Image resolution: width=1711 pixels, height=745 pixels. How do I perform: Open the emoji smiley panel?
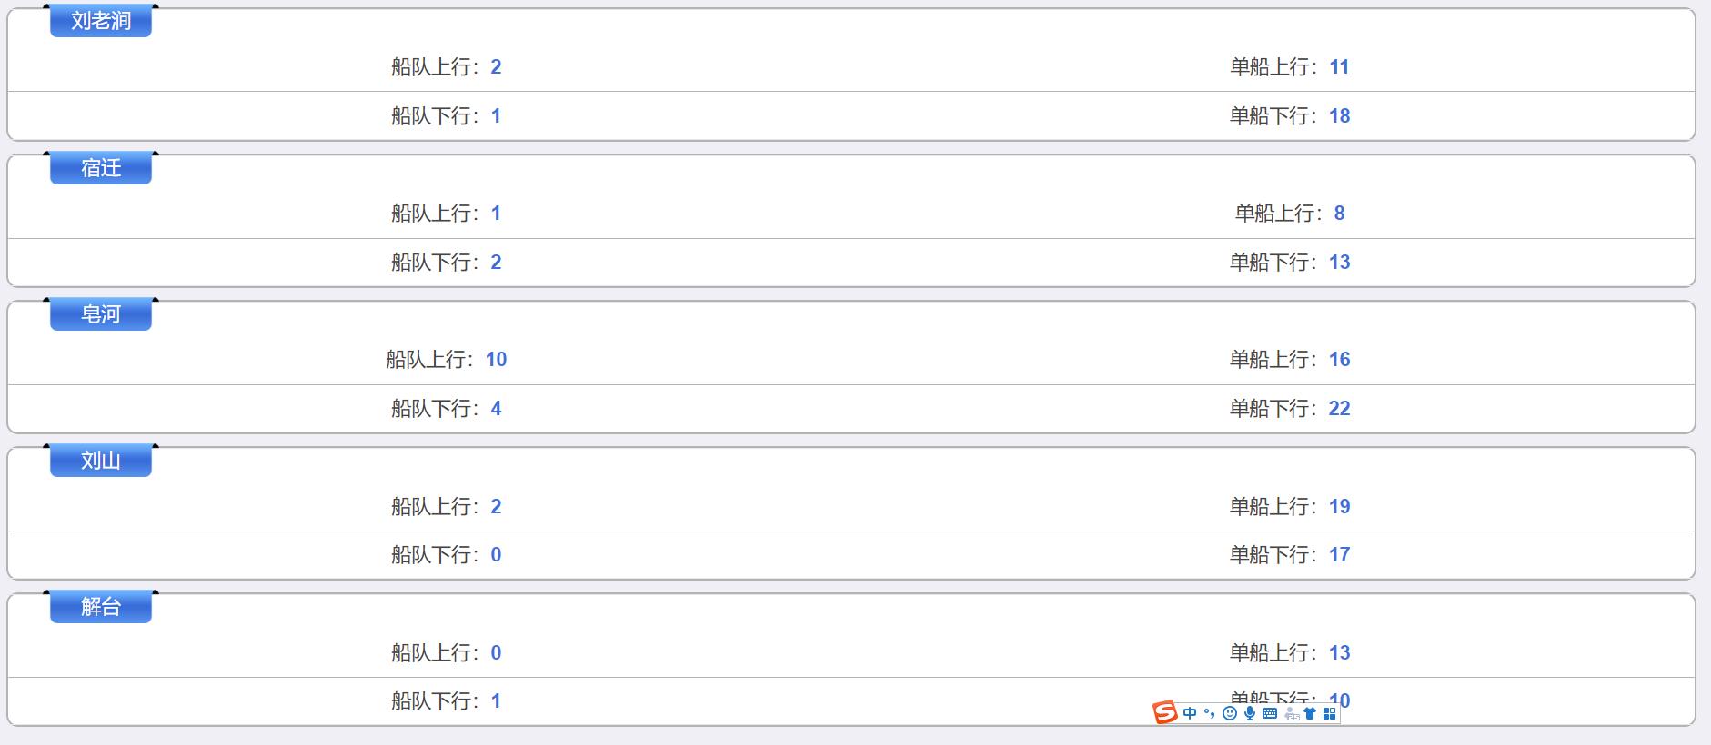(1230, 713)
